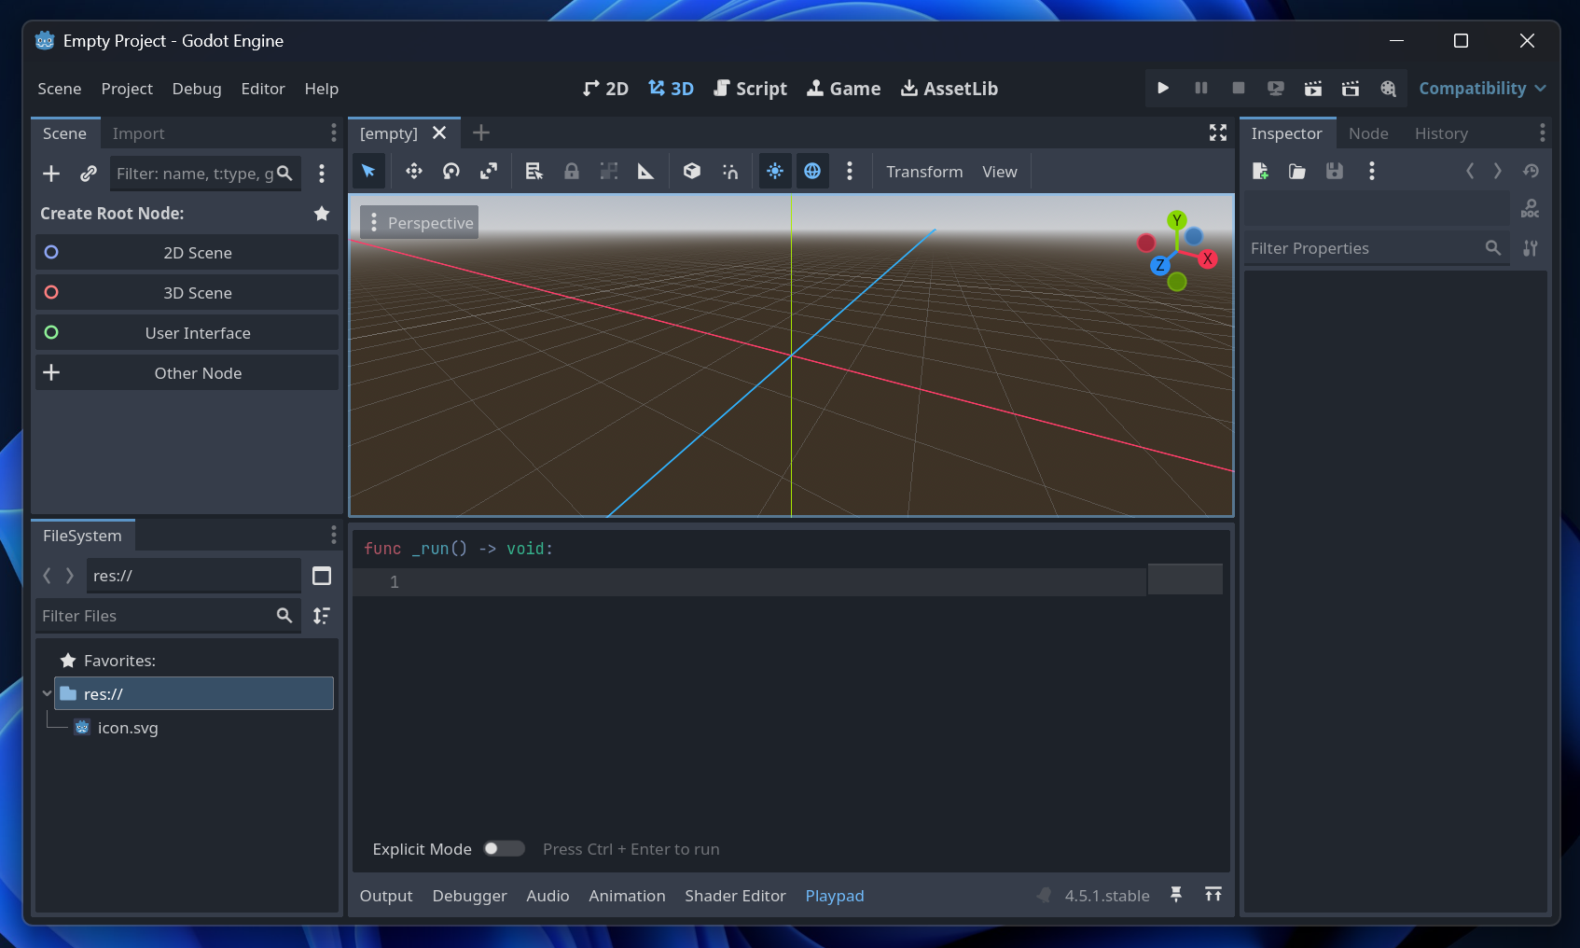This screenshot has height=948, width=1580.
Task: Switch to the Node tab
Action: pos(1367,133)
